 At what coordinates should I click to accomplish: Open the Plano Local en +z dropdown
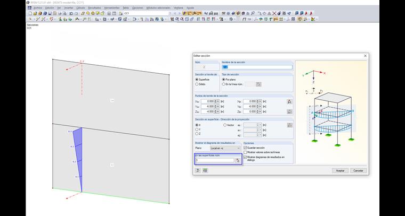click(x=225, y=148)
